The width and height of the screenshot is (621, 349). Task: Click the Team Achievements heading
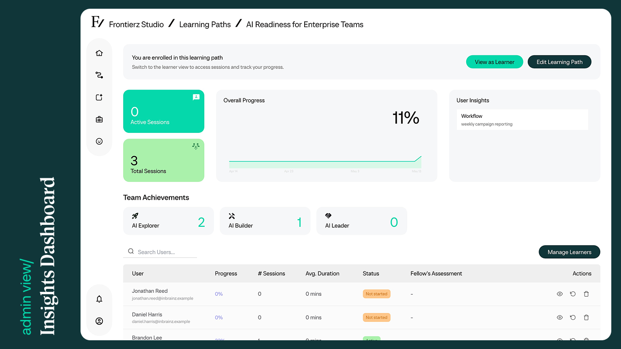click(156, 198)
